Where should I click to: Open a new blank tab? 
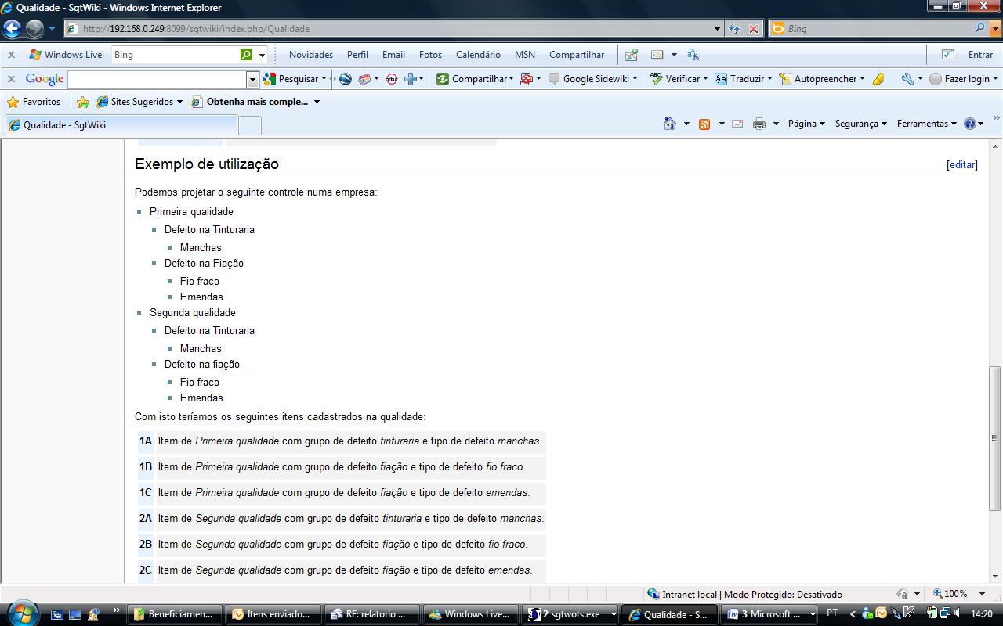(x=249, y=125)
